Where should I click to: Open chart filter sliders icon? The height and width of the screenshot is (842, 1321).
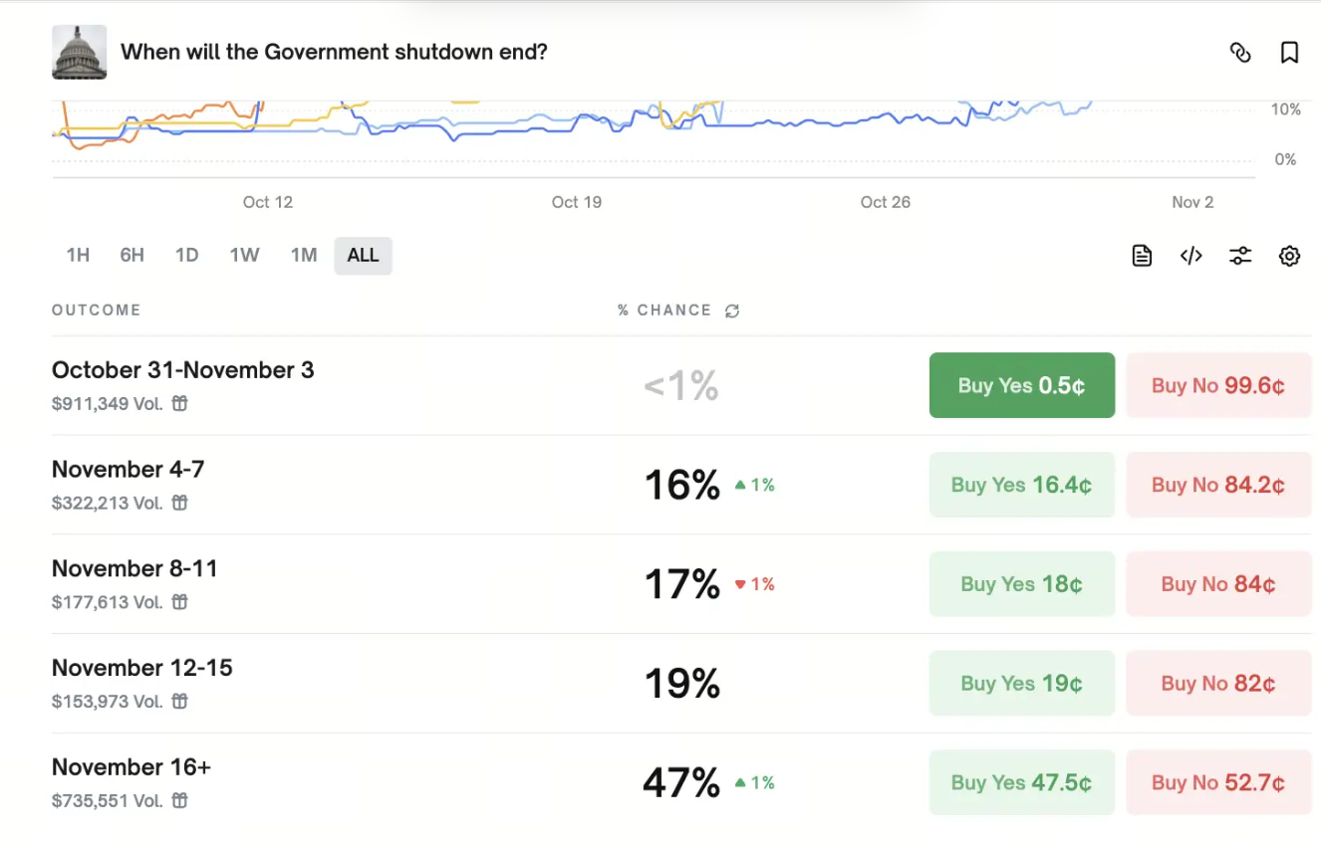pyautogui.click(x=1239, y=256)
